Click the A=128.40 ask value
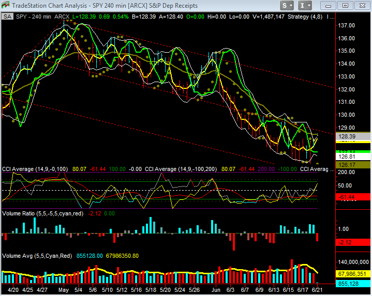Screen dimensions: 372x296 [171, 17]
